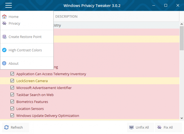
Task: Click the Refresh button label
Action: (x=17, y=127)
